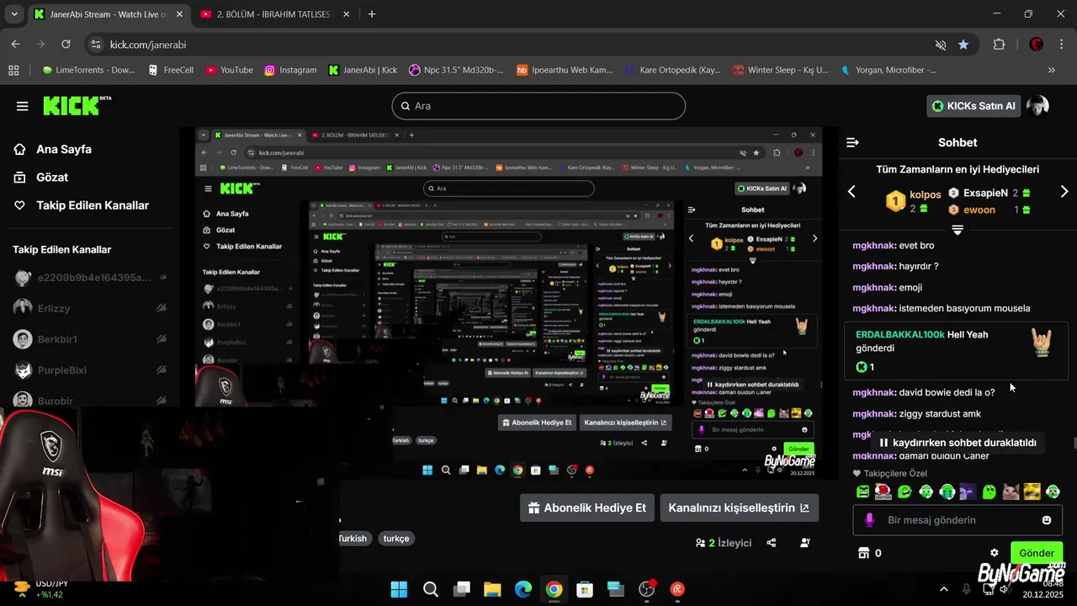Open Chrome three-dot menu

(1062, 45)
